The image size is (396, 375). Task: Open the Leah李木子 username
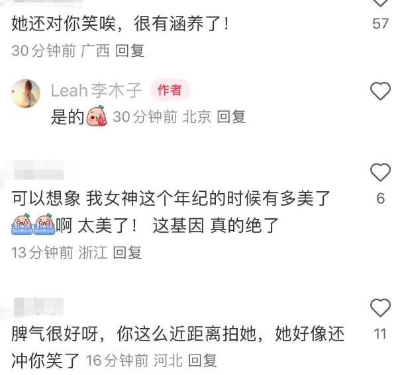coord(96,91)
